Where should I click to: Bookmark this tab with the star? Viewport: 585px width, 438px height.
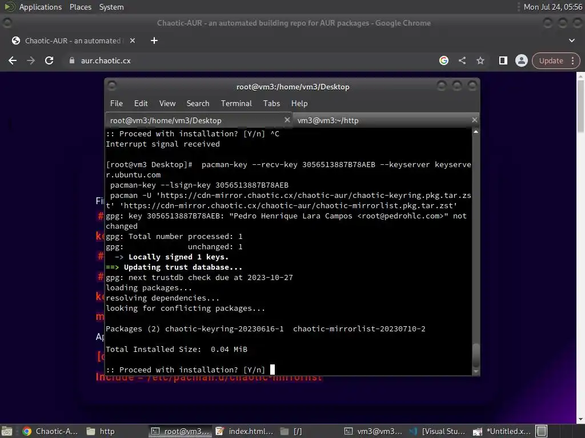coord(480,60)
